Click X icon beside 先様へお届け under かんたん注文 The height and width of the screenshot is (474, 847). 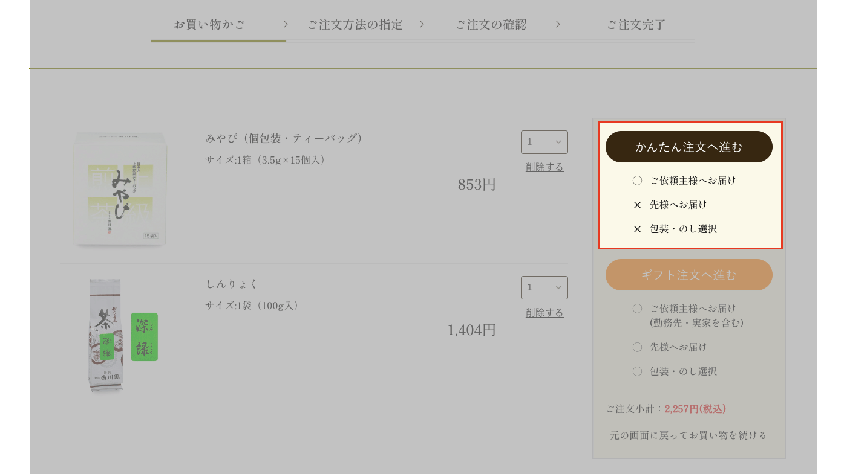point(637,205)
